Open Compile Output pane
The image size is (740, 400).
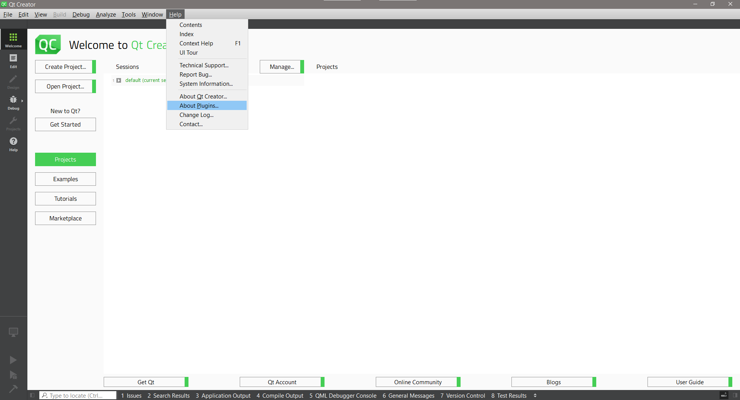tap(280, 395)
